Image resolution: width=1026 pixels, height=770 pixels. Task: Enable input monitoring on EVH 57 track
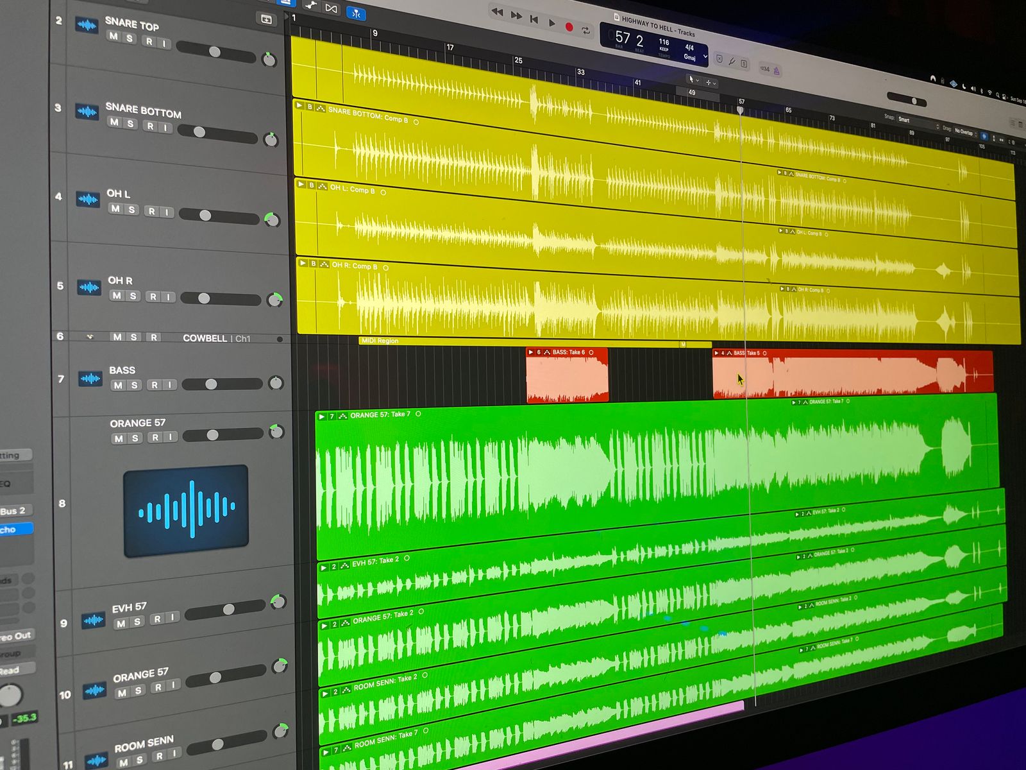click(172, 617)
